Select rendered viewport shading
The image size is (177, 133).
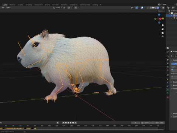(x=158, y=8)
